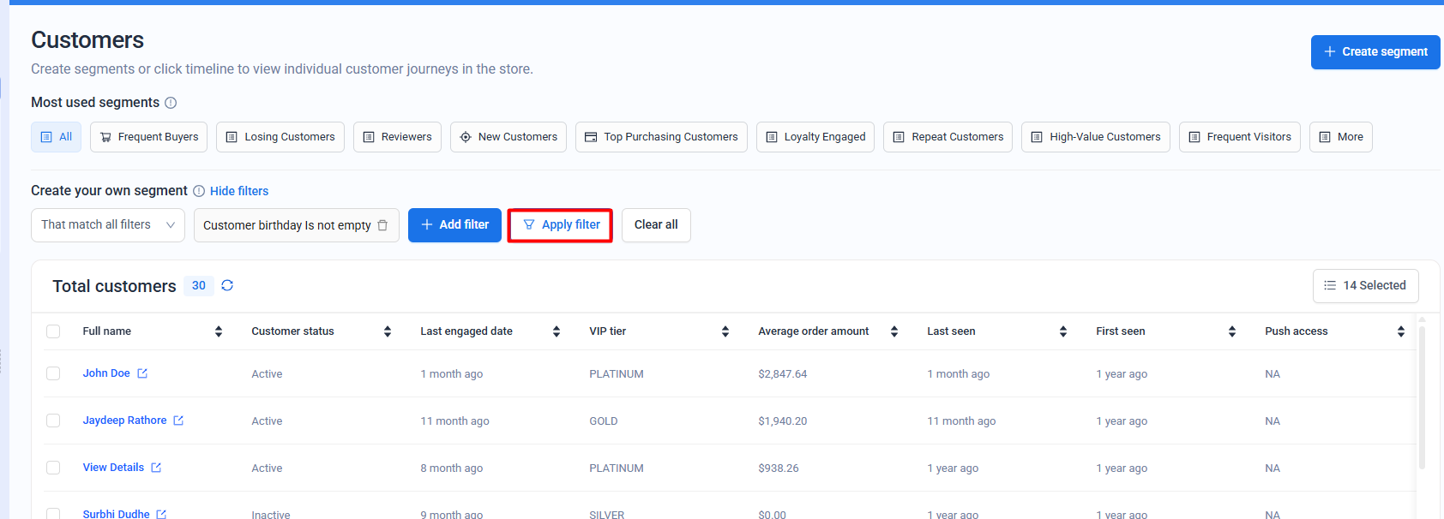Expand the That match all filters dropdown

[108, 225]
